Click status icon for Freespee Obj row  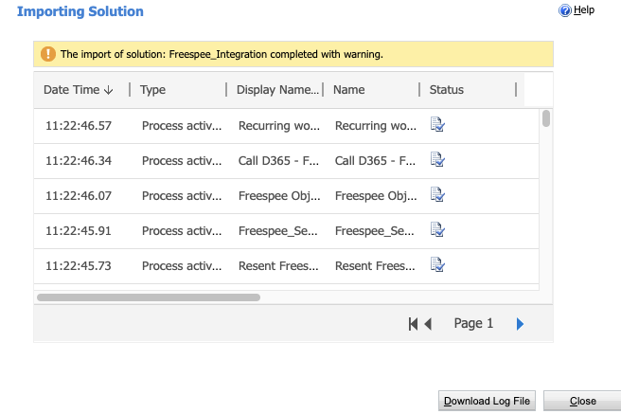click(x=437, y=194)
